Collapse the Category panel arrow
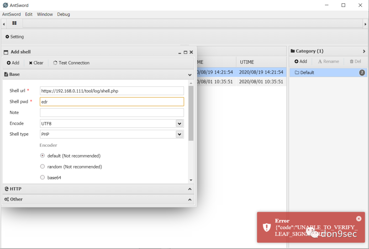369x249 pixels. click(x=364, y=51)
